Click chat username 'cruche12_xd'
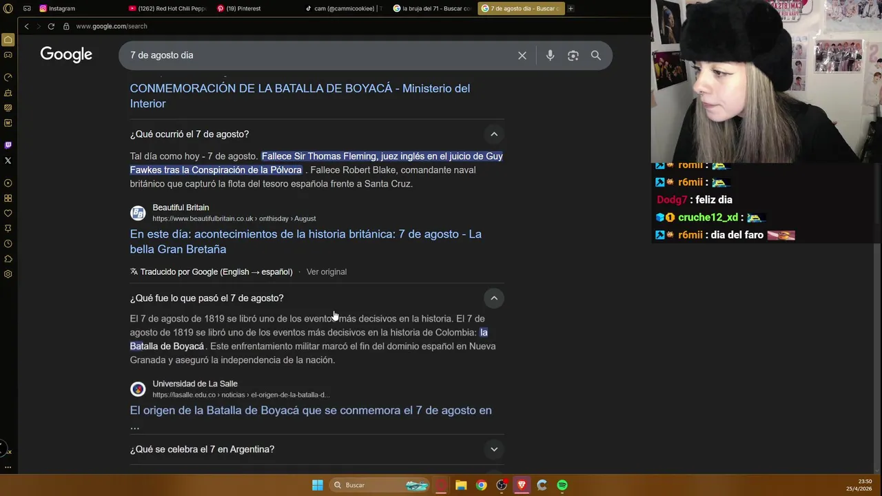Viewport: 882px width, 496px height. [708, 218]
